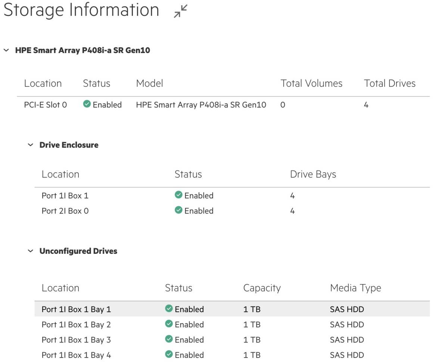This screenshot has width=448, height=364.
Task: Click the Enabled icon for Port 1I Box 1 Bay 2
Action: 170,324
